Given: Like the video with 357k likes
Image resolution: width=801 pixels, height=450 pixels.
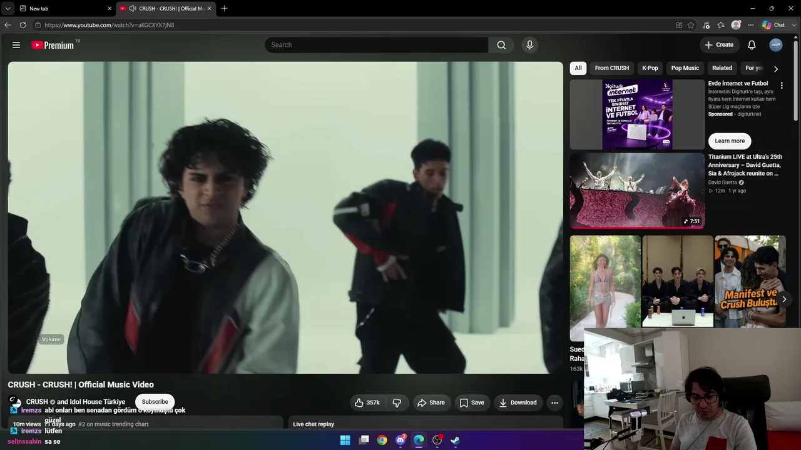Looking at the screenshot, I should 367,403.
